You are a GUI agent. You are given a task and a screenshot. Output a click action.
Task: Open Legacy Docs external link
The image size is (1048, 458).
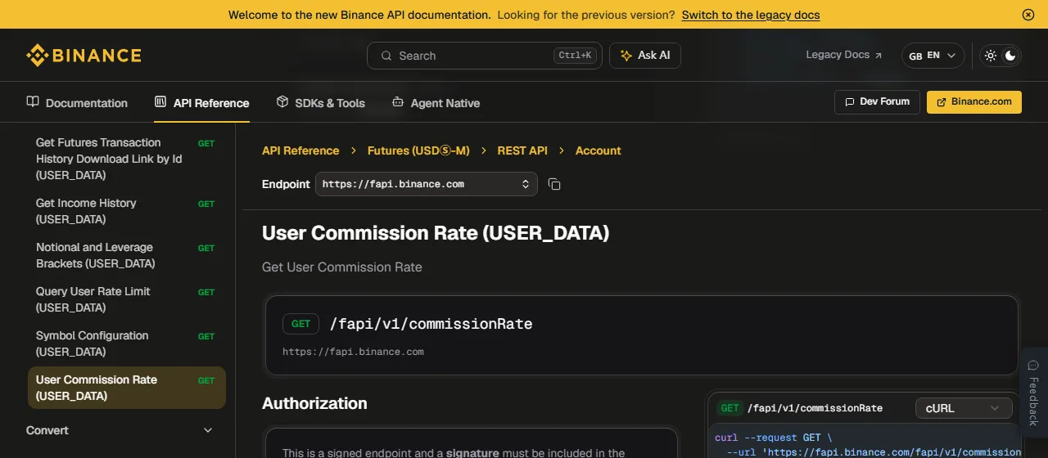click(844, 55)
